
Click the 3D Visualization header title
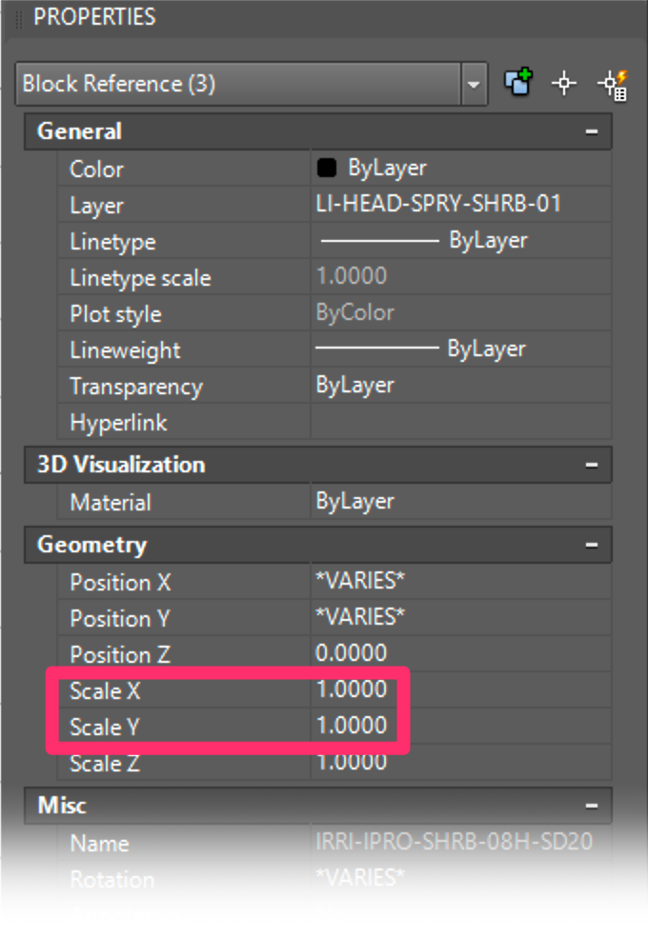121,465
